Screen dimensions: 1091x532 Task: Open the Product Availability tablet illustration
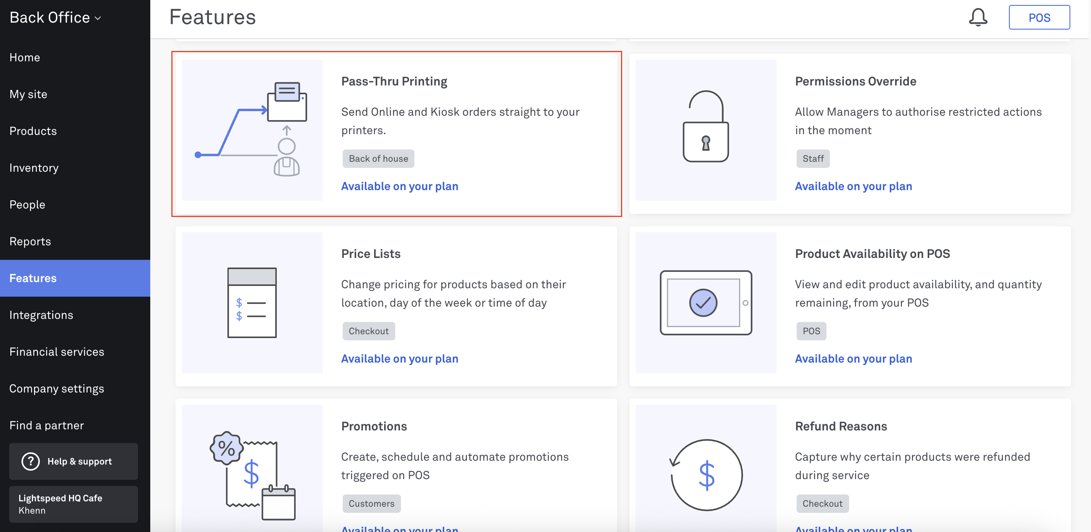coord(706,302)
